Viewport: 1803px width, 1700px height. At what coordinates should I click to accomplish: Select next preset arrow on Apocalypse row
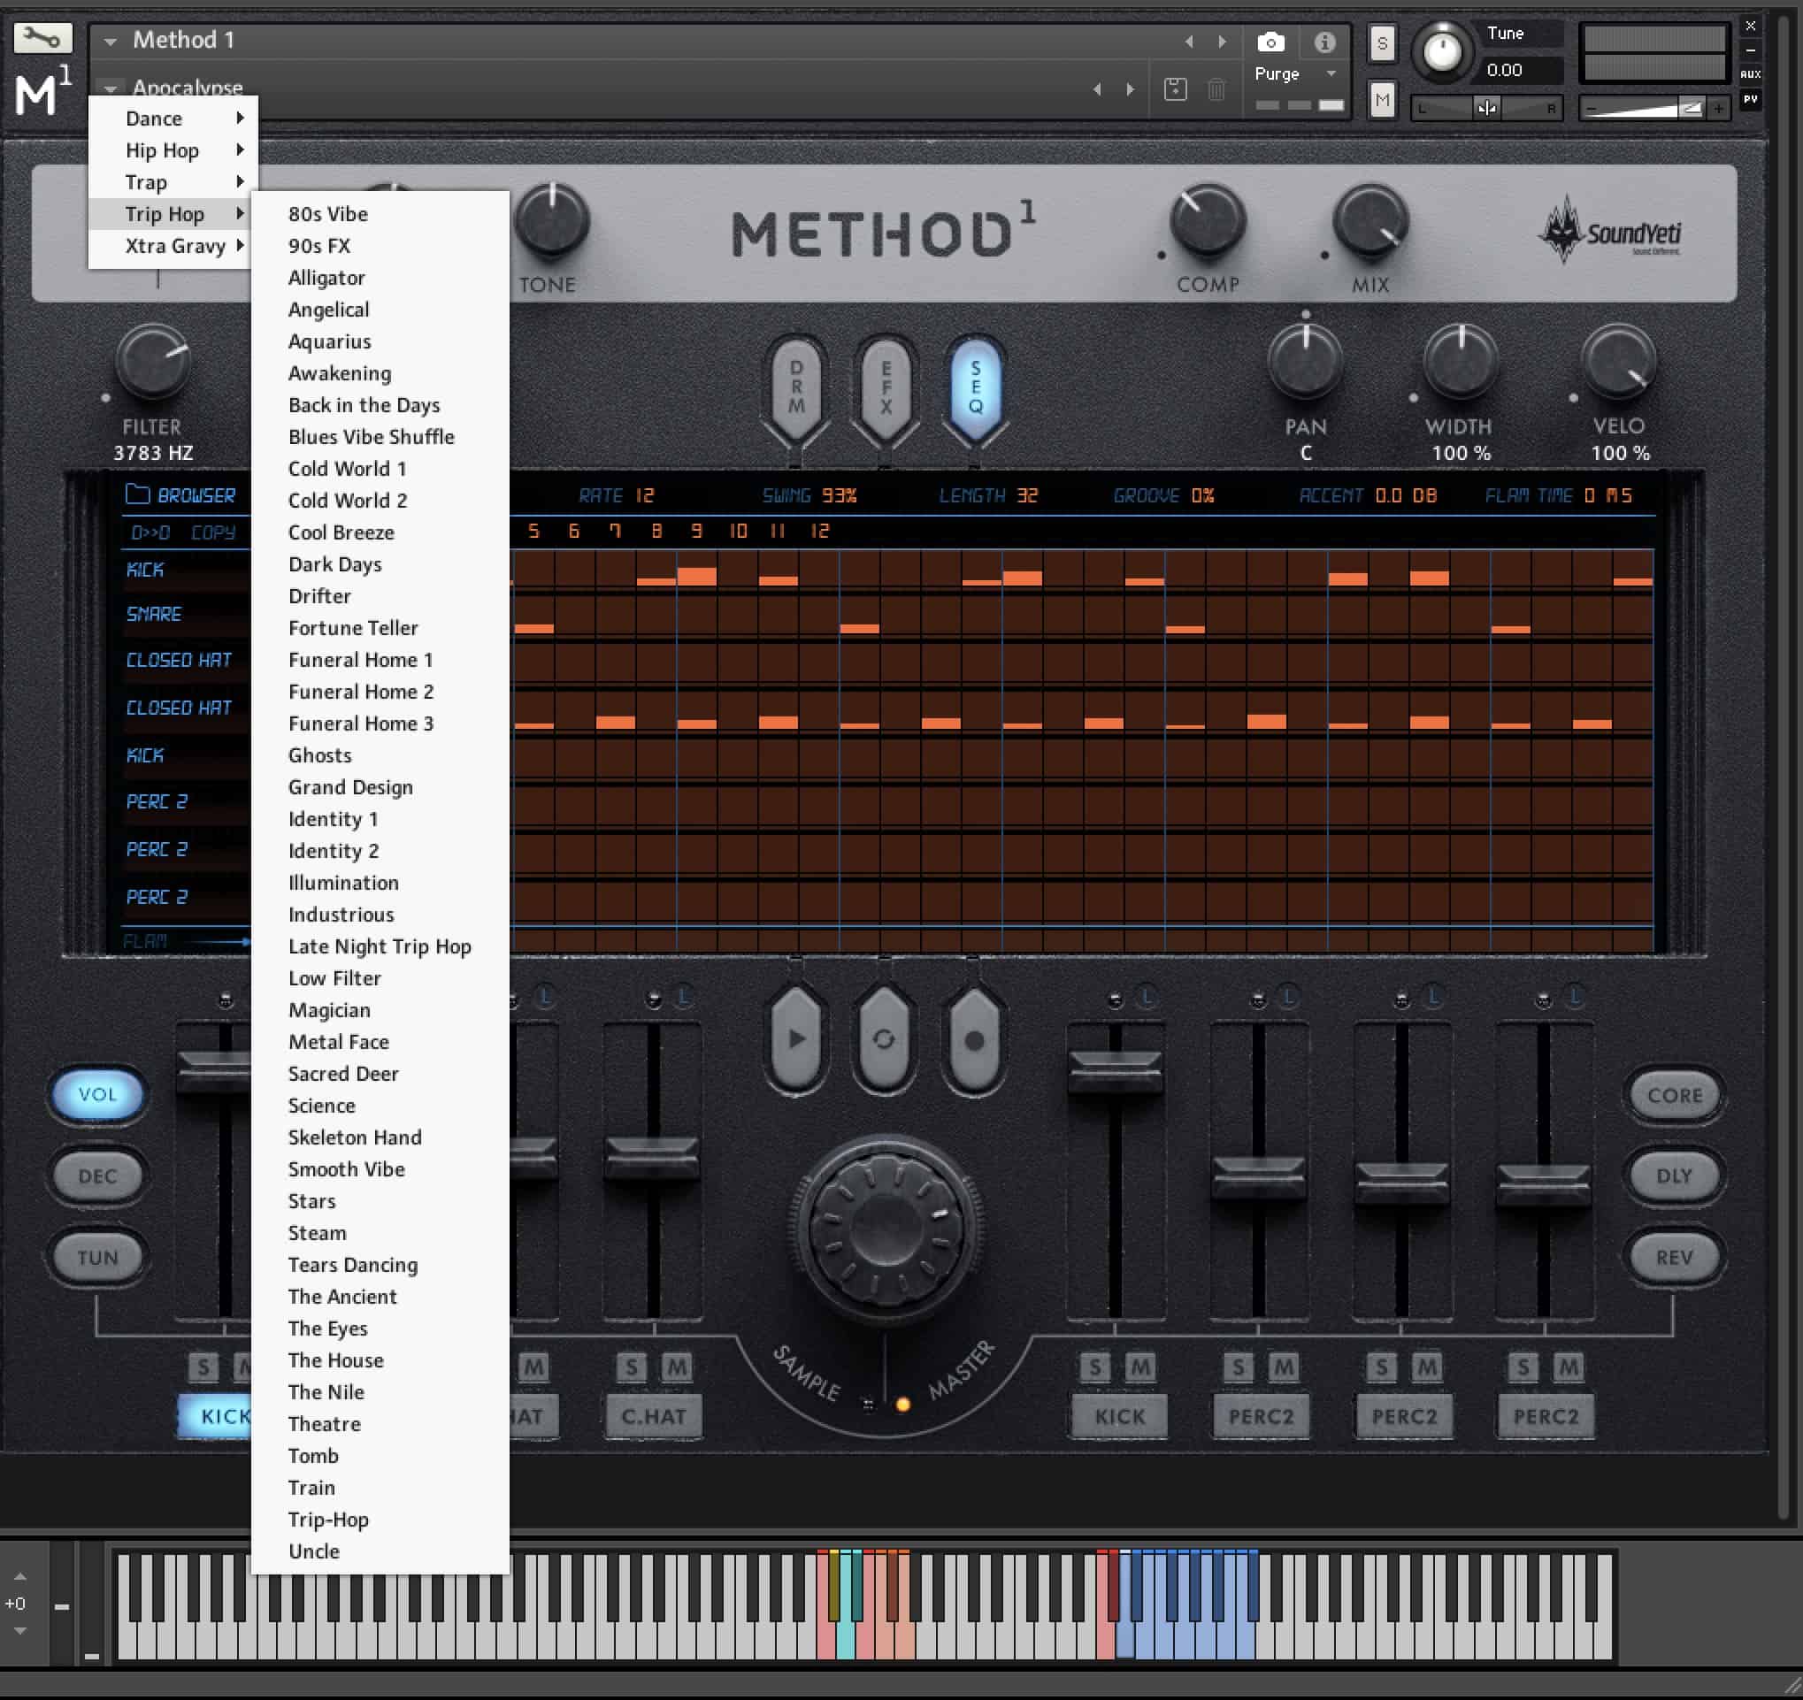[1130, 88]
